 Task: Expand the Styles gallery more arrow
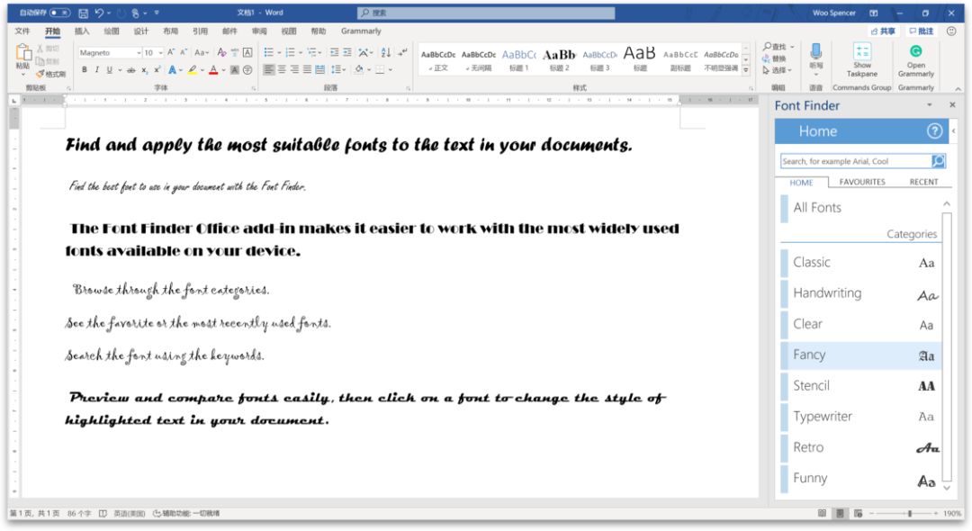pyautogui.click(x=746, y=71)
